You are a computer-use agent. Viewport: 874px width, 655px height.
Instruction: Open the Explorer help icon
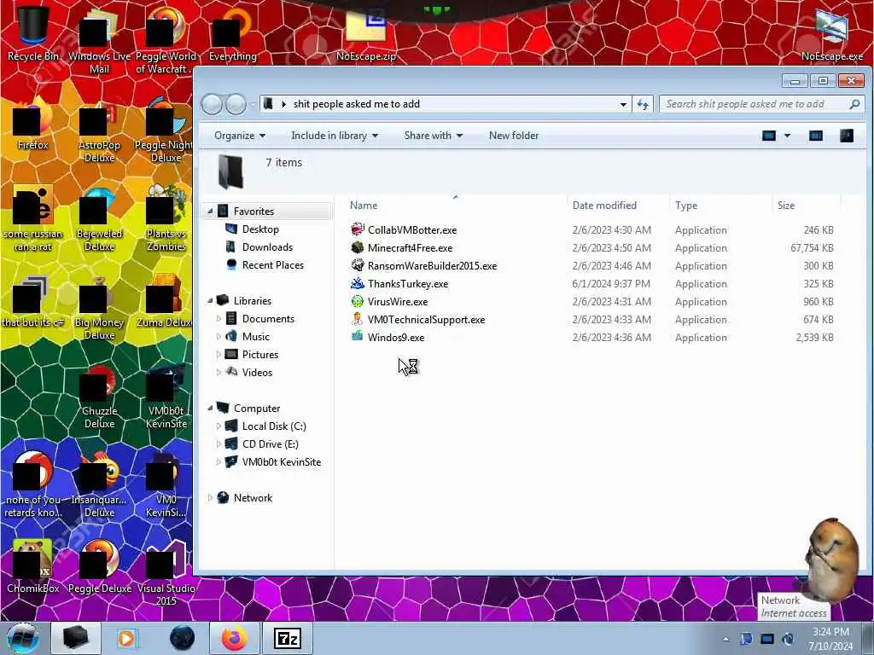tap(846, 136)
